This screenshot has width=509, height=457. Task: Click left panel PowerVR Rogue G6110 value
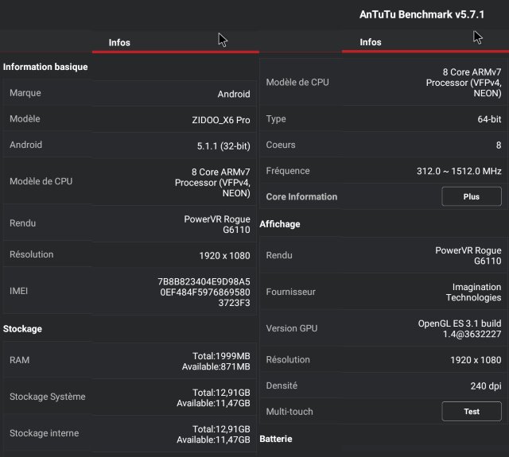point(217,224)
